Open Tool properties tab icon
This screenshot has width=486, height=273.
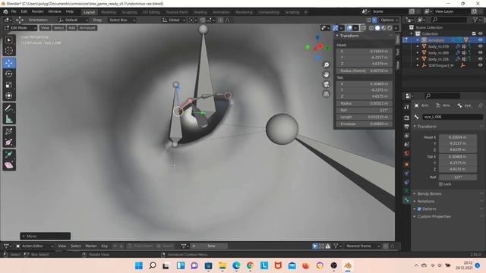pyautogui.click(x=406, y=107)
